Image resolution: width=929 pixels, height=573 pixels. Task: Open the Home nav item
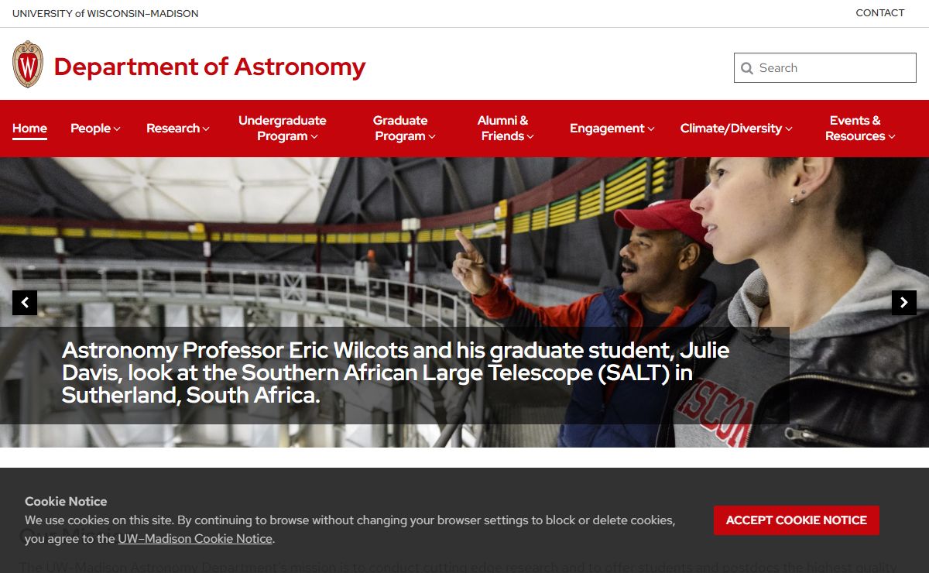(x=29, y=129)
